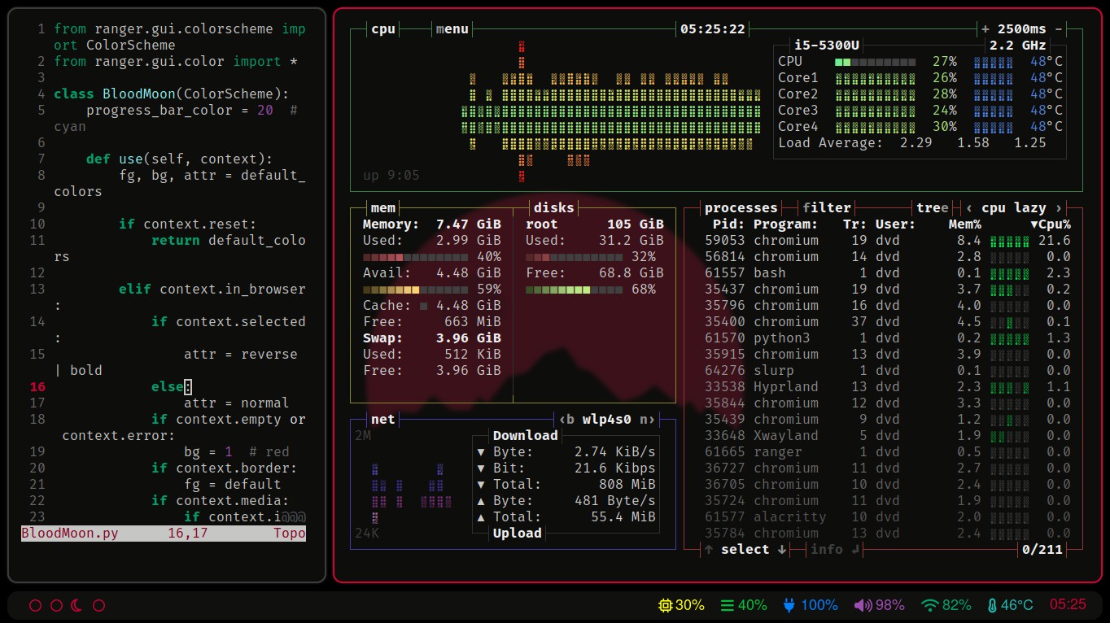Click the Cpu% column sort indicator
Viewport: 1110px width, 623px height.
tap(1051, 224)
